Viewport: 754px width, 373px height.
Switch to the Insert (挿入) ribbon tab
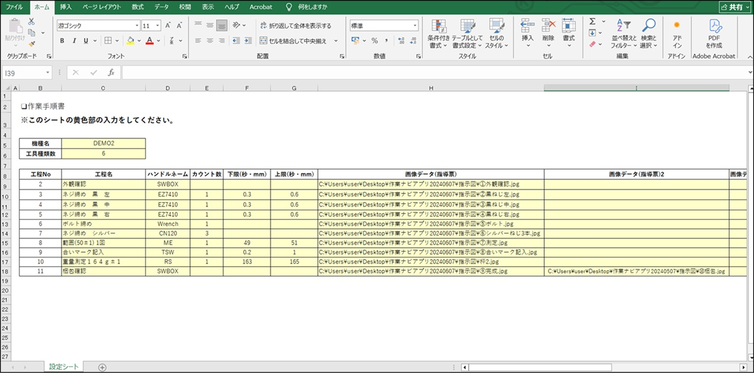tap(66, 7)
